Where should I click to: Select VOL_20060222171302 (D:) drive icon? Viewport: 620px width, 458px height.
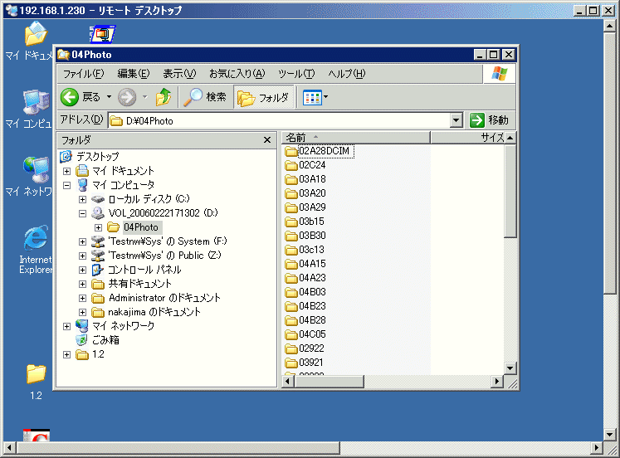point(98,213)
